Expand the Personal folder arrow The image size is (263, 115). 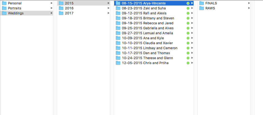coord(51,3)
